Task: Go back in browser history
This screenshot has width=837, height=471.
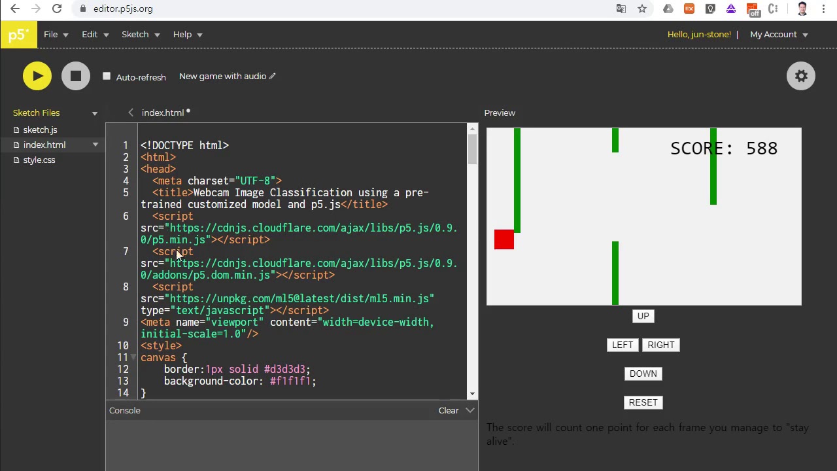Action: coord(15,9)
